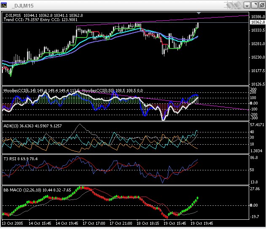
Task: Click the OHLC line showing 10344.1
Action: (x=43, y=16)
